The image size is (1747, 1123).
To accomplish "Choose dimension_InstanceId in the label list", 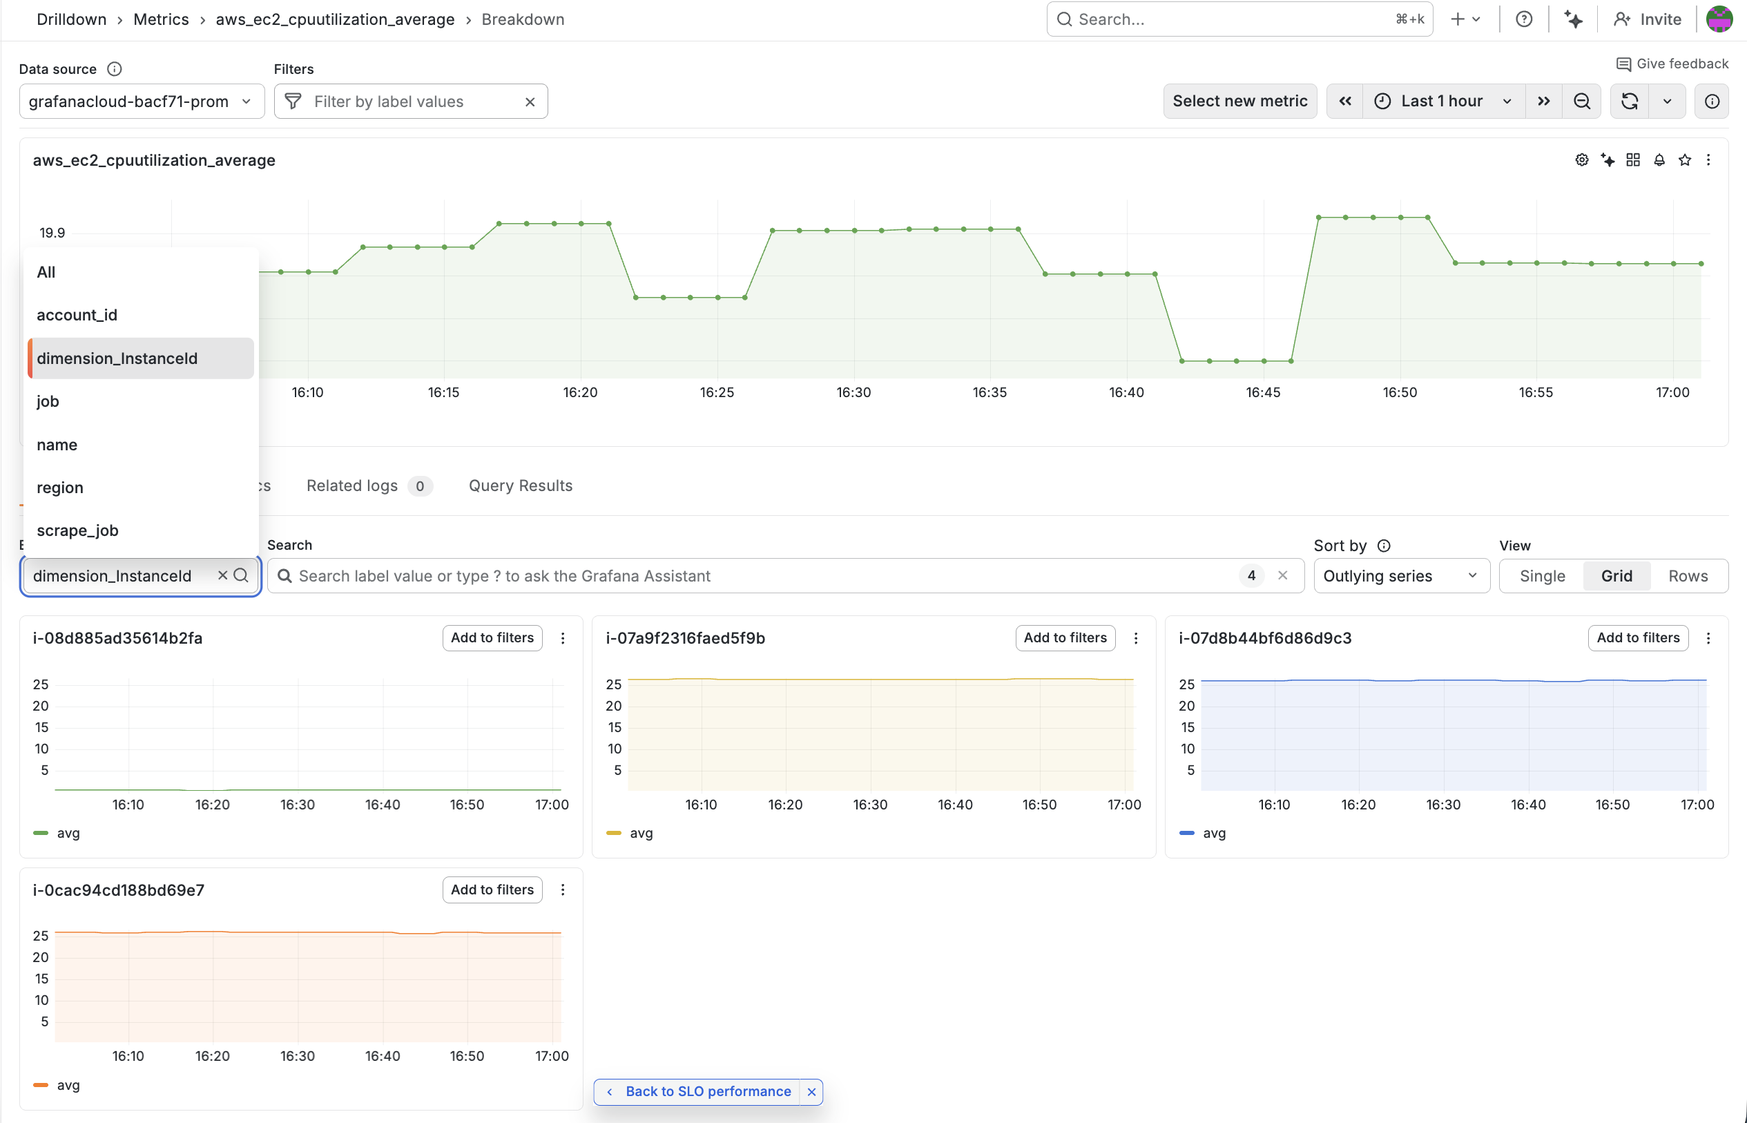I will [141, 358].
